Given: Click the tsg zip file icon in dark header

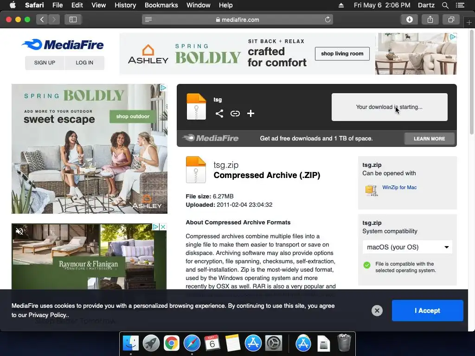Looking at the screenshot, I should (x=196, y=107).
